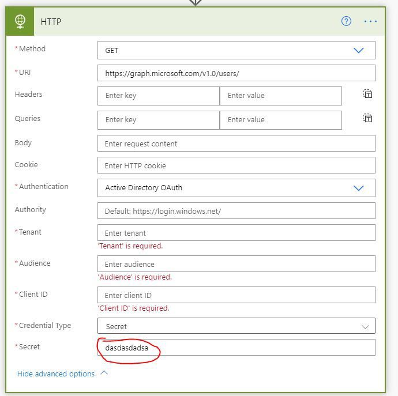
Task: Click the Enter HTTP cookie field
Action: (236, 165)
